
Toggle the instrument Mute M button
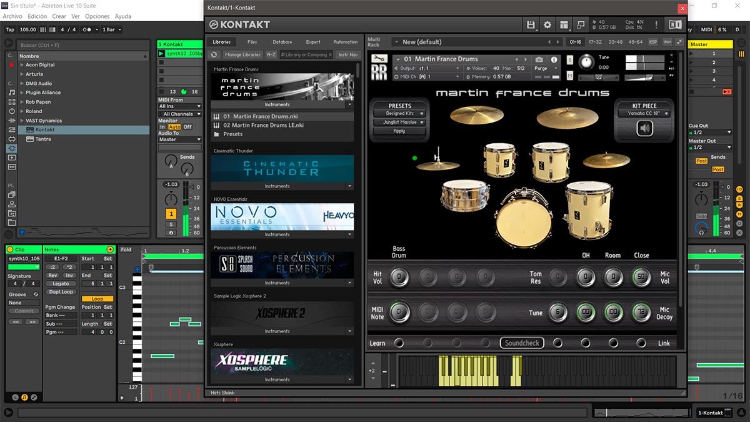pyautogui.click(x=570, y=76)
